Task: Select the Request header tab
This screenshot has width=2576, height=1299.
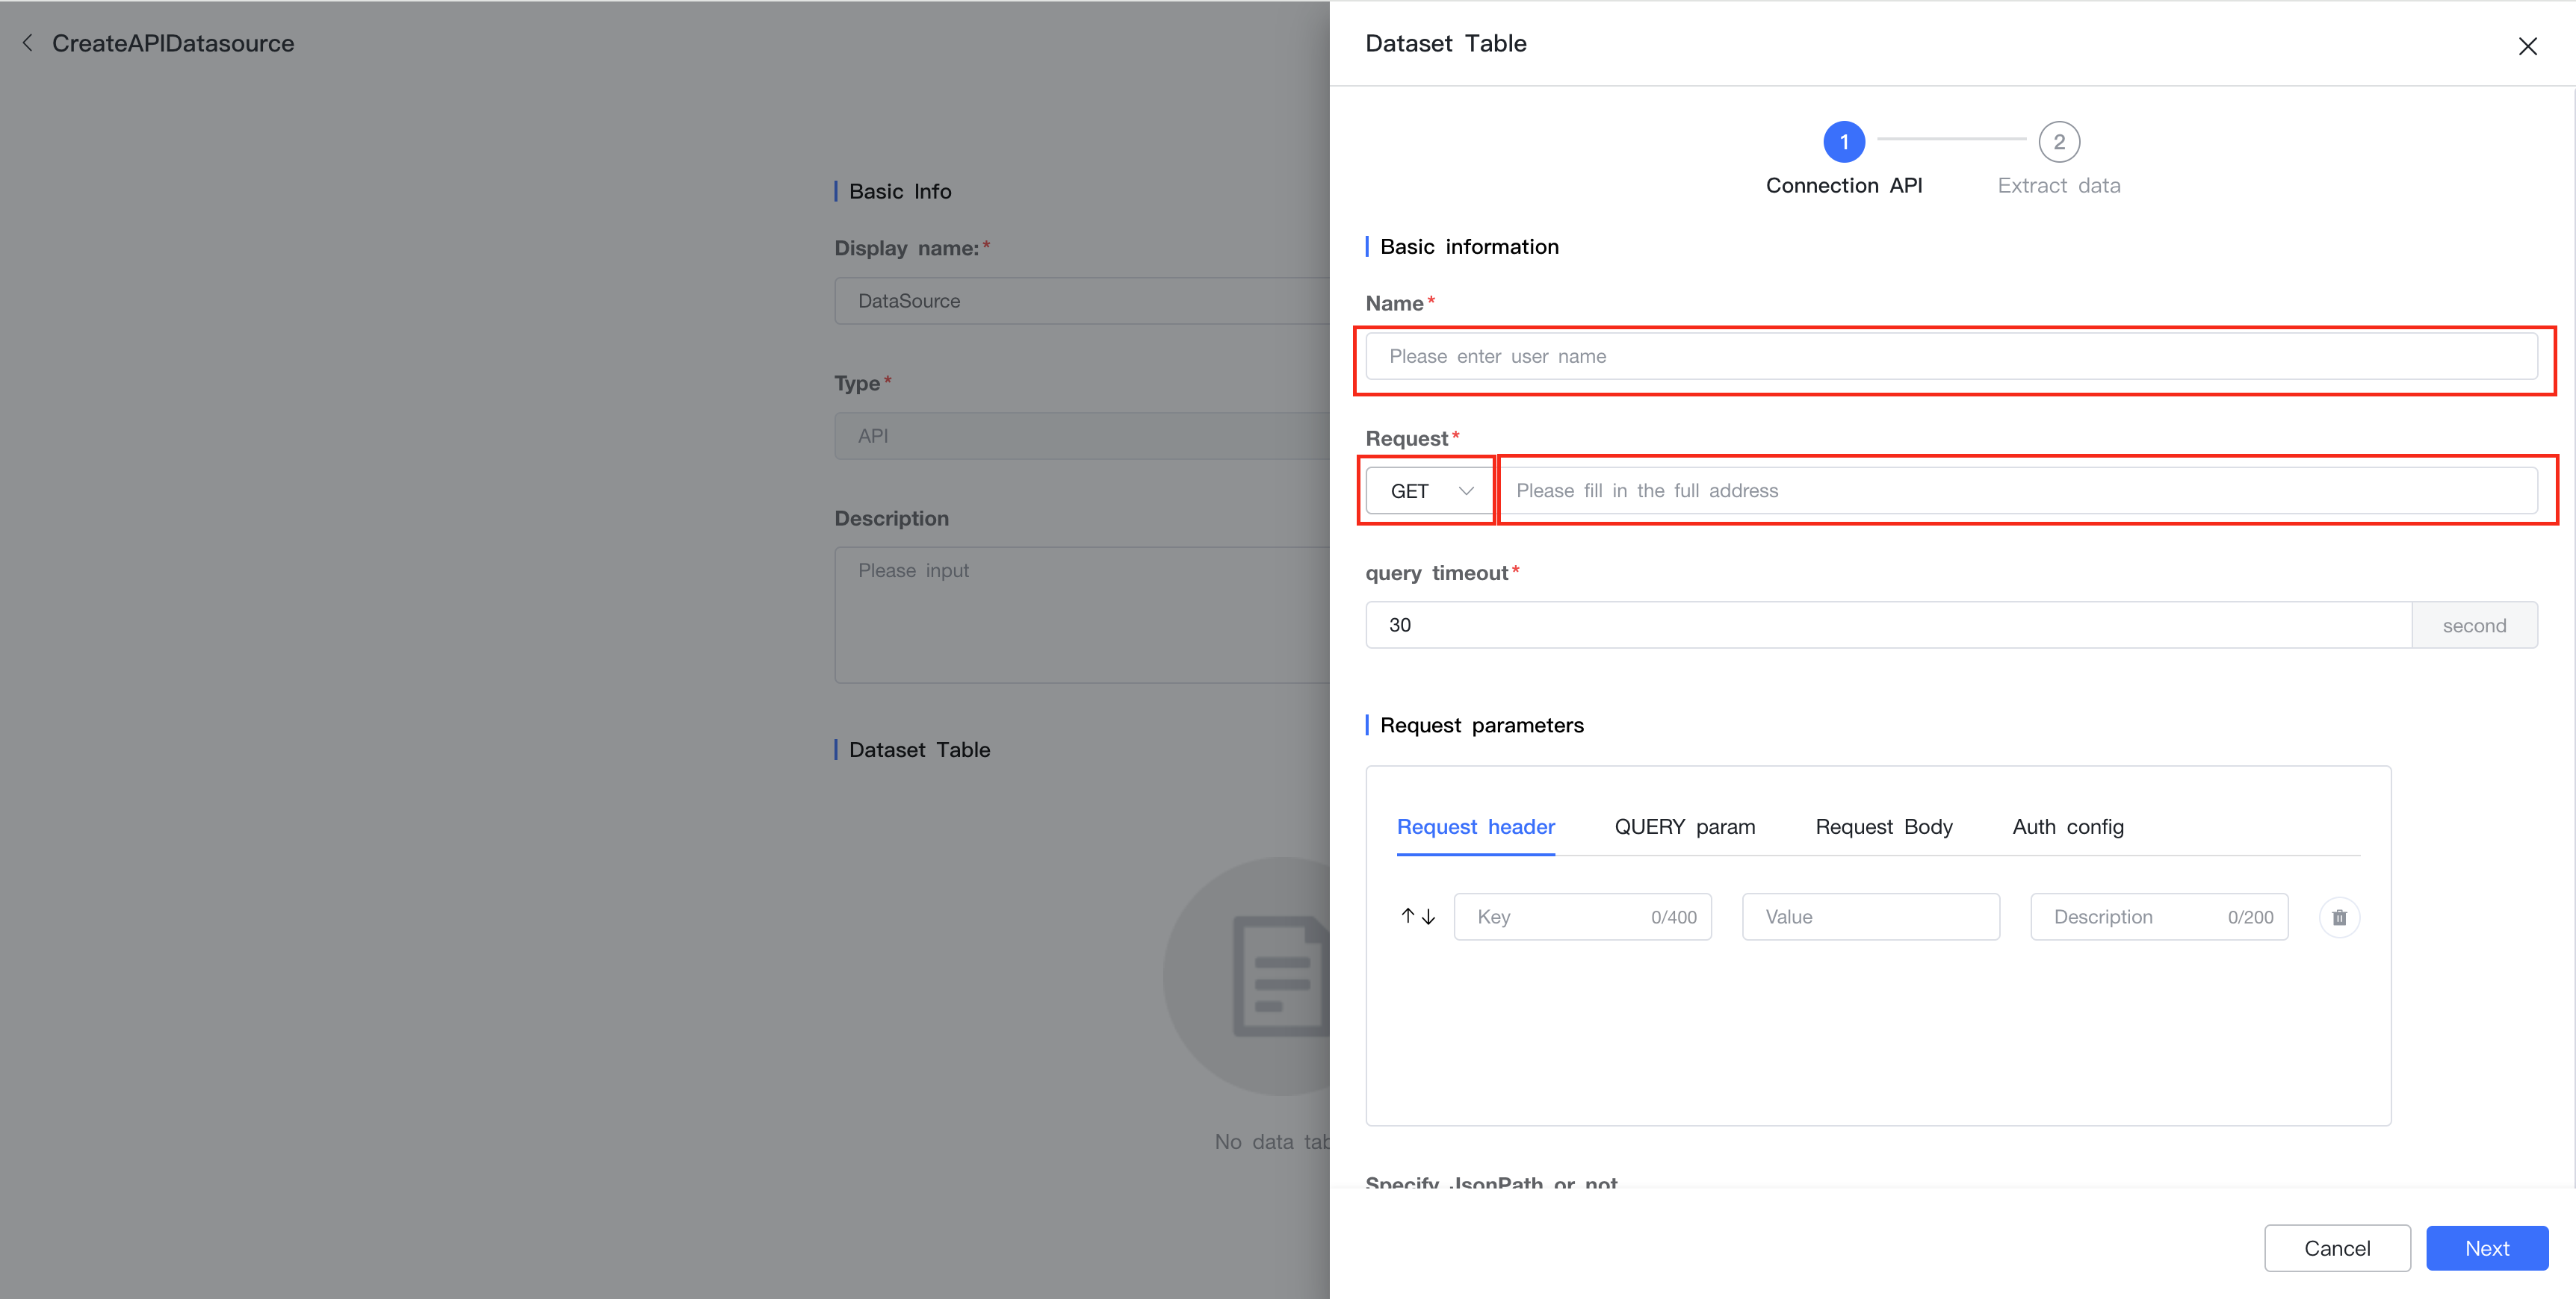Action: click(1475, 827)
